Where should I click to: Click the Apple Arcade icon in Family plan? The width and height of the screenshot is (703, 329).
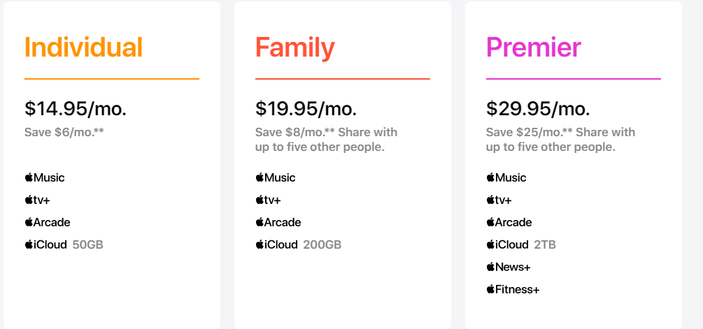coord(278,222)
